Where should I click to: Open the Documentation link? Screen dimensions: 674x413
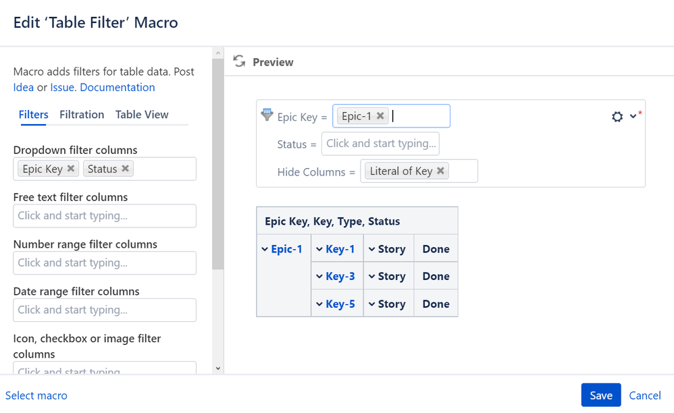point(118,87)
